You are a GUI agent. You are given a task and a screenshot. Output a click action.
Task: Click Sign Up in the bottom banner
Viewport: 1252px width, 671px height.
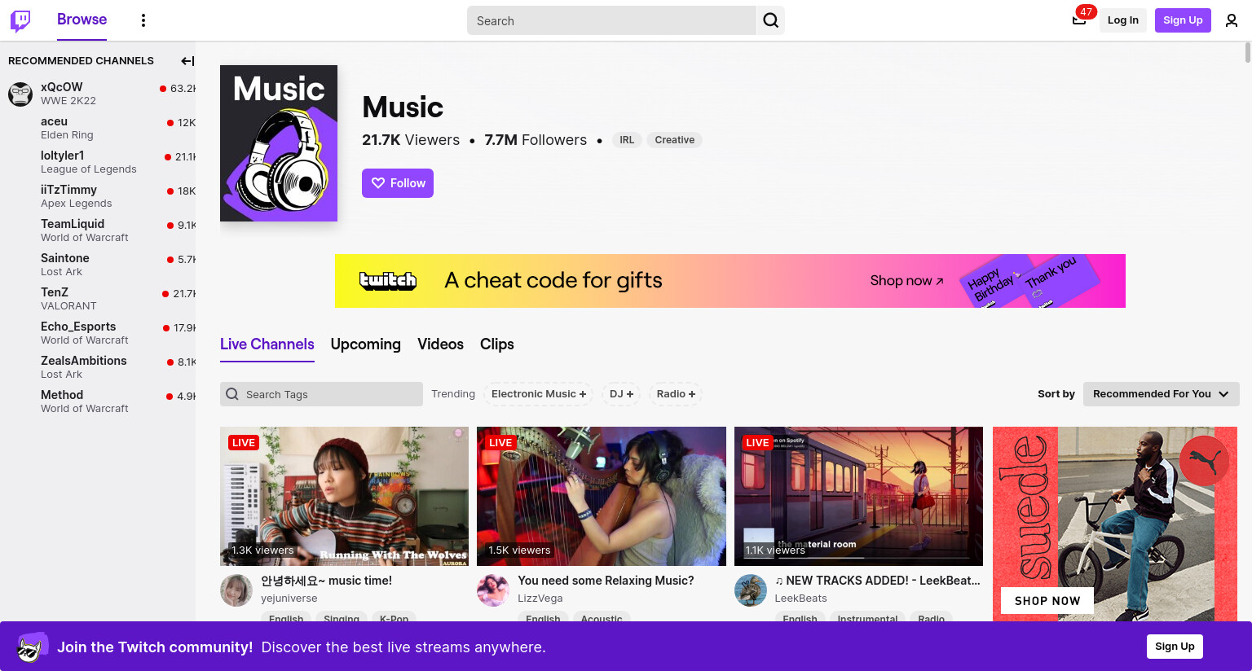coord(1175,647)
